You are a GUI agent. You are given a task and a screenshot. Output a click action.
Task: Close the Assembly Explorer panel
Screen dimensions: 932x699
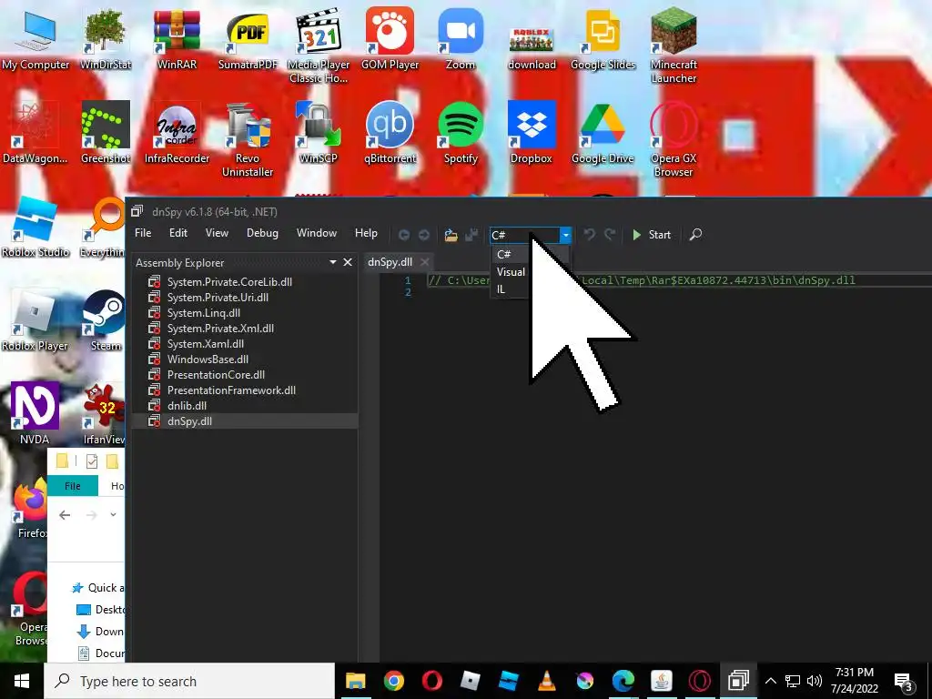click(x=348, y=262)
